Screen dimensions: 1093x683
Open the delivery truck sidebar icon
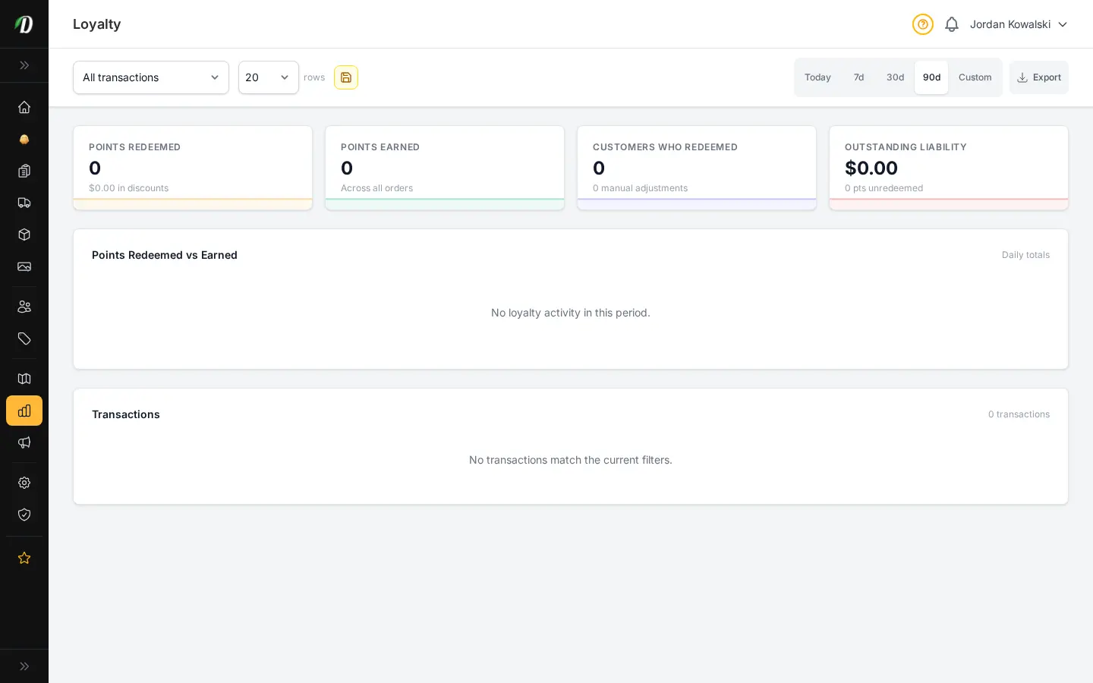pos(24,203)
